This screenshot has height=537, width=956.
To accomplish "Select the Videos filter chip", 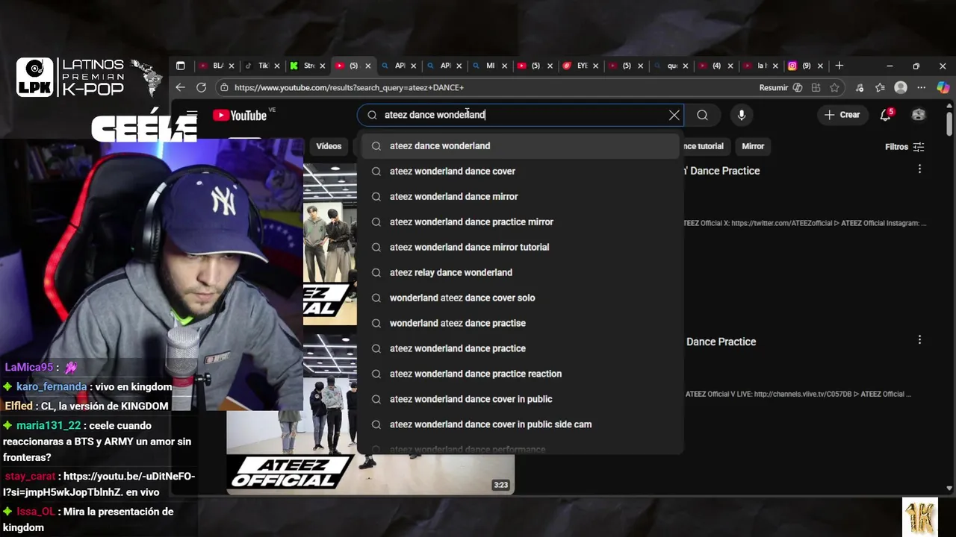I will (329, 146).
